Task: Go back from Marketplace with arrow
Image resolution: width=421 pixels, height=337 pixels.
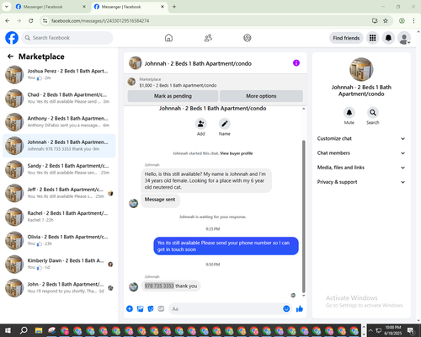Action: 10,56
